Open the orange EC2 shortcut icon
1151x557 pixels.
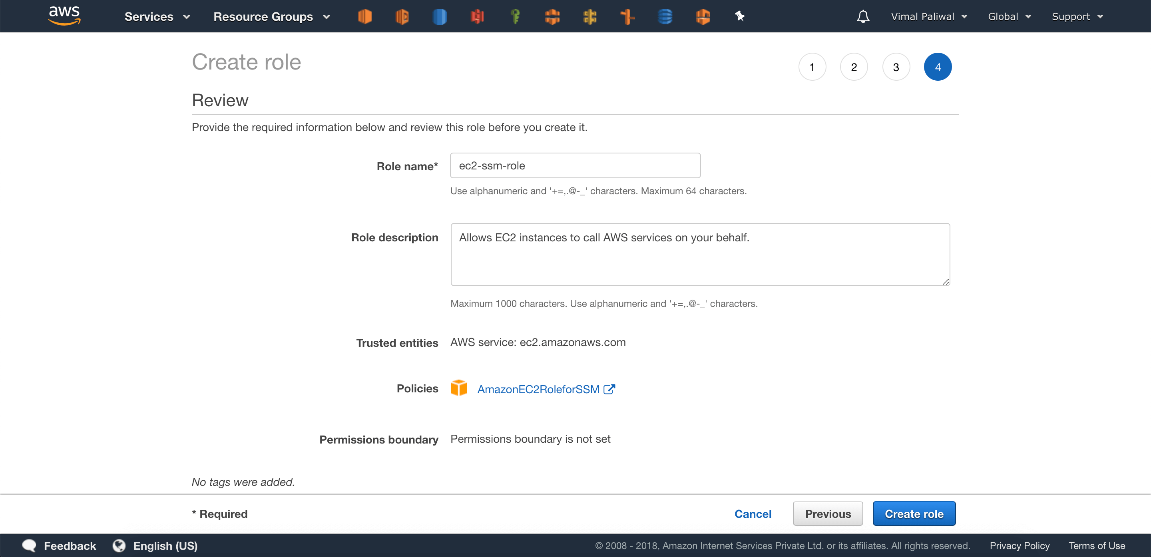[364, 16]
